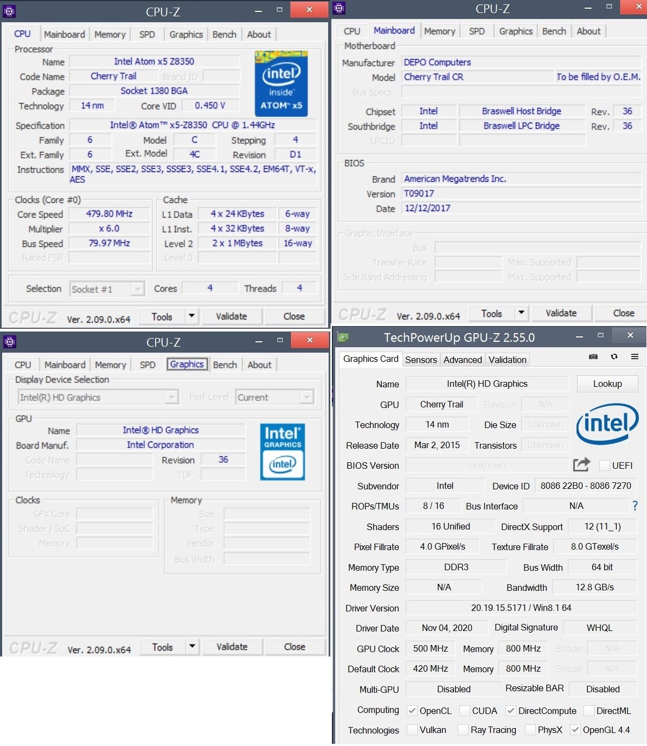The width and height of the screenshot is (647, 746).
Task: Click the GPU-Z screenshot camera icon
Action: point(593,356)
